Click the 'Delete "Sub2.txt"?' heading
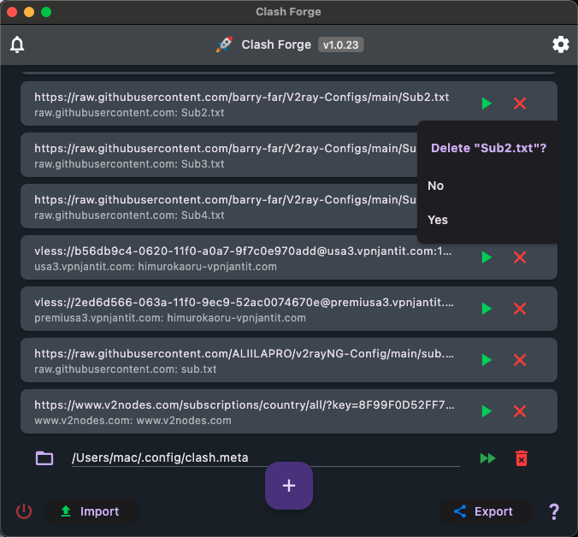Image resolution: width=578 pixels, height=537 pixels. click(x=489, y=148)
